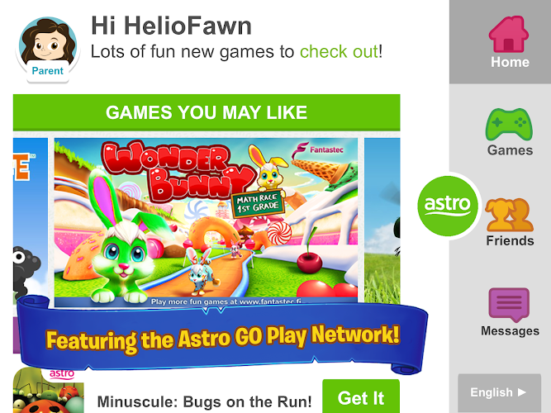Click the arrow beside English
The height and width of the screenshot is (413, 551).
(x=522, y=392)
